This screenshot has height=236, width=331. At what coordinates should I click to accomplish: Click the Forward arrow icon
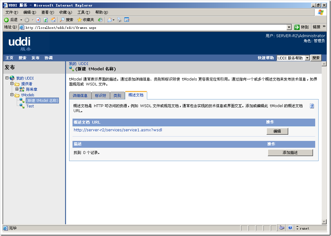(27, 20)
